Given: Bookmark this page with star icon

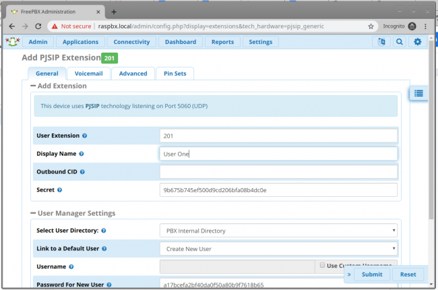Looking at the screenshot, I should tap(371, 26).
